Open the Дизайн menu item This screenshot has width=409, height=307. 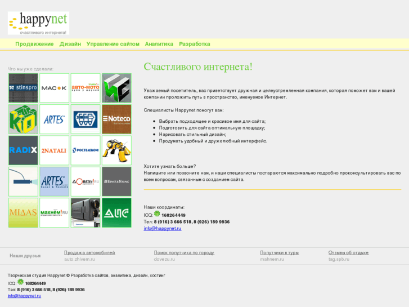click(x=70, y=44)
